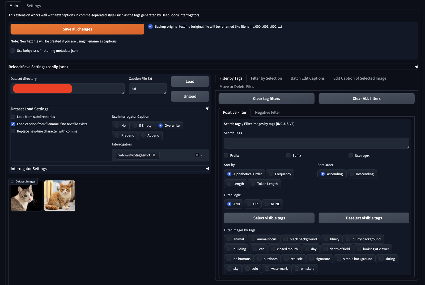
Task: Sort tags by Token Length
Action: pyautogui.click(x=264, y=184)
